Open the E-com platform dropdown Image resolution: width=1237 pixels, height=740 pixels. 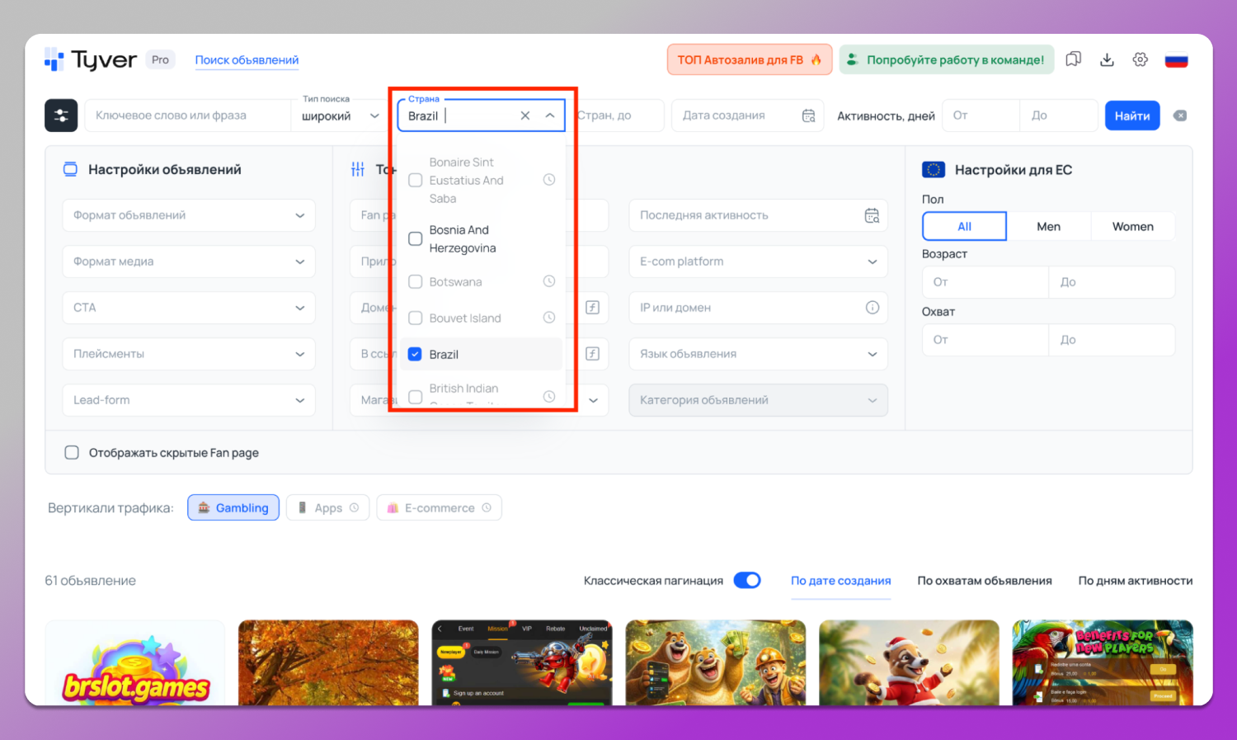tap(757, 262)
